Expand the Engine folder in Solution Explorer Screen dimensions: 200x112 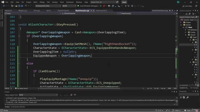181,22
